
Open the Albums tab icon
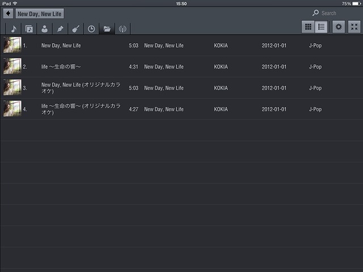pyautogui.click(x=29, y=29)
